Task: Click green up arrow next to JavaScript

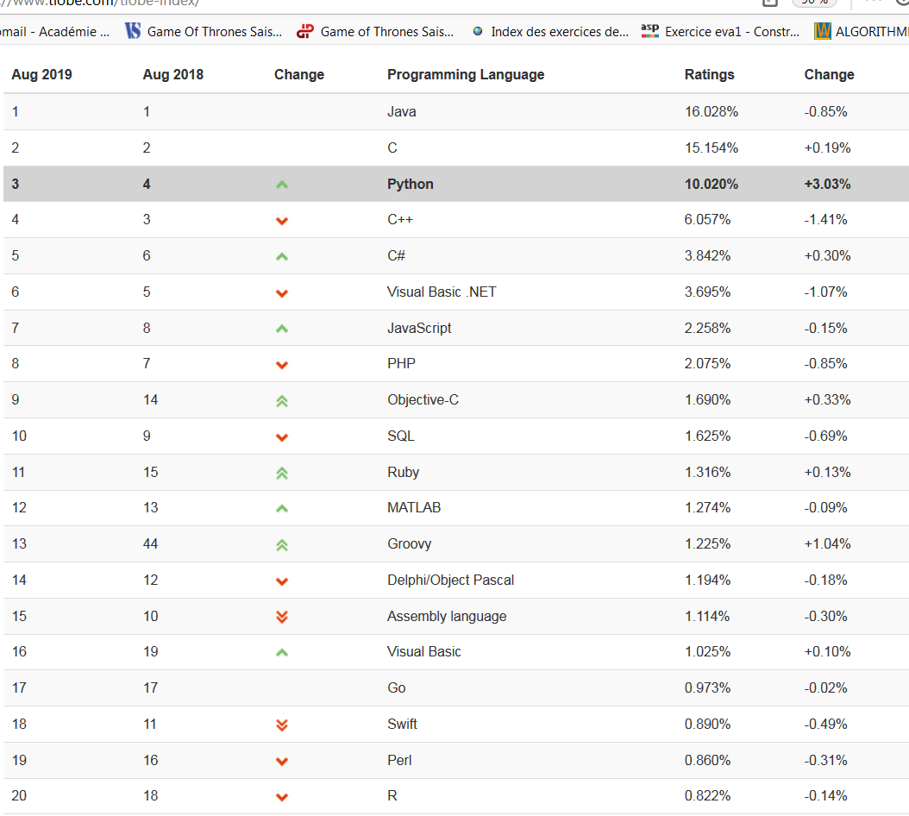Action: tap(282, 329)
